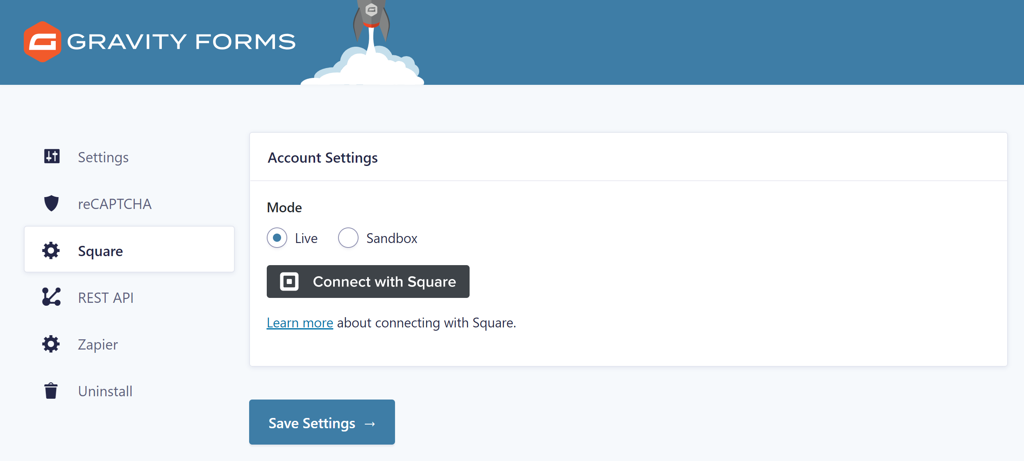
Task: Click the 'about connecting with Square.' text
Action: click(427, 323)
